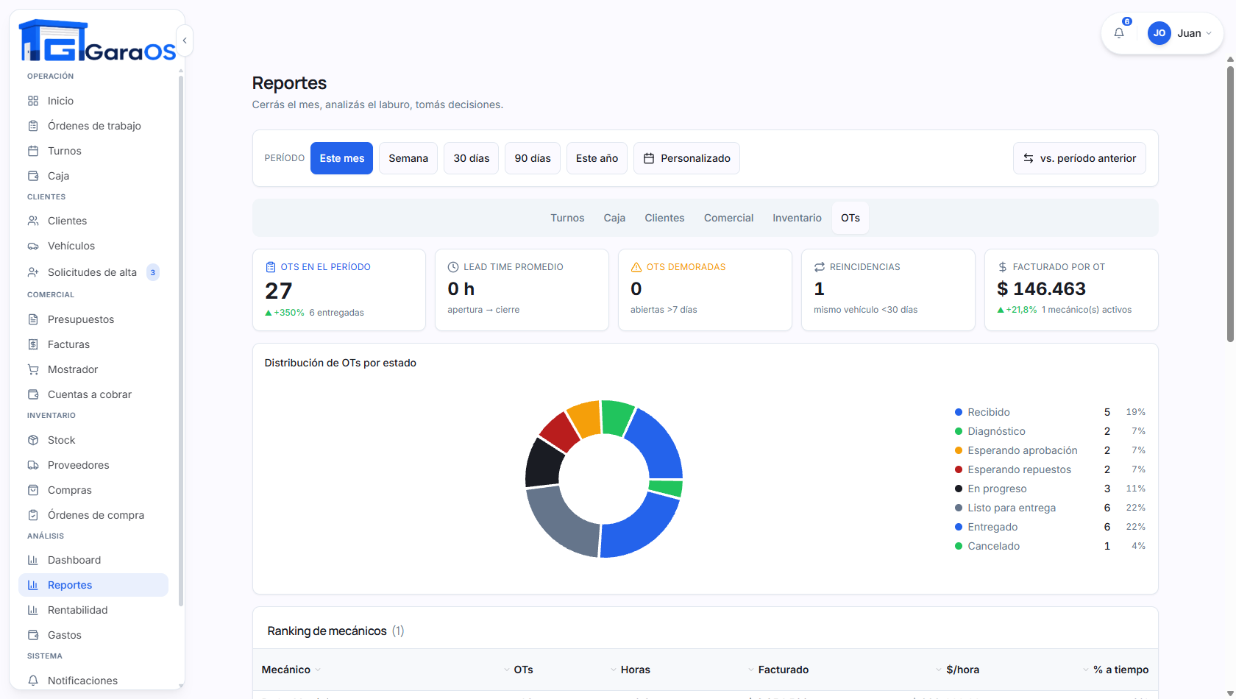Click the Solicitudes de alta user icon
Image resolution: width=1236 pixels, height=699 pixels.
pos(33,272)
